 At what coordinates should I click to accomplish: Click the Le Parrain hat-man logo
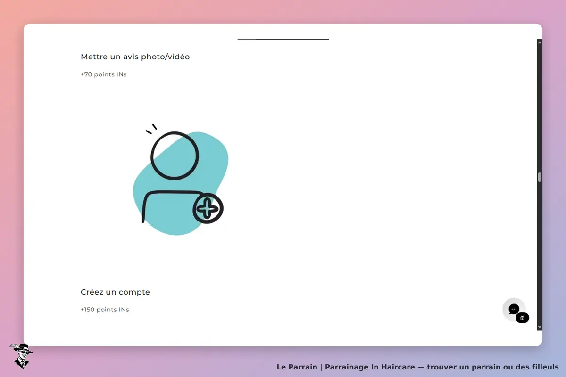click(x=21, y=356)
